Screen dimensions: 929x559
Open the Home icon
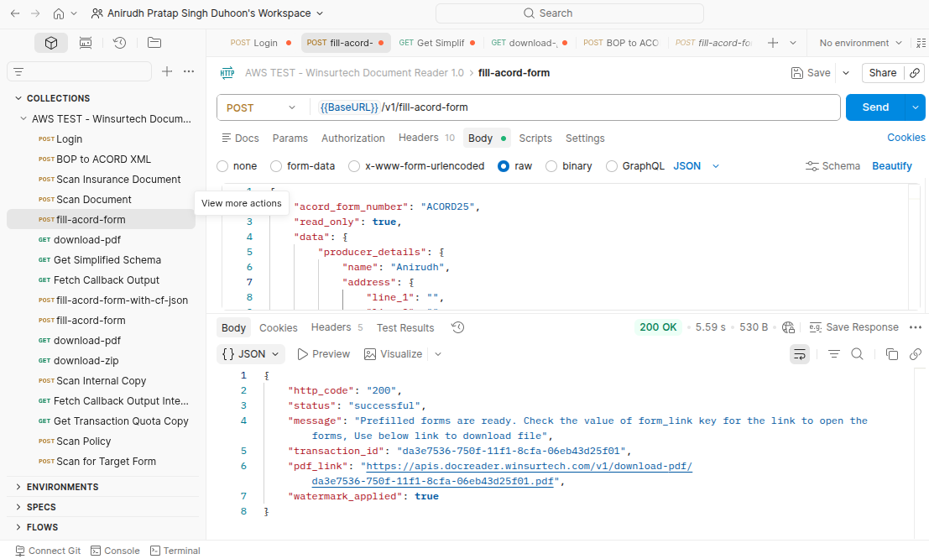click(x=59, y=13)
